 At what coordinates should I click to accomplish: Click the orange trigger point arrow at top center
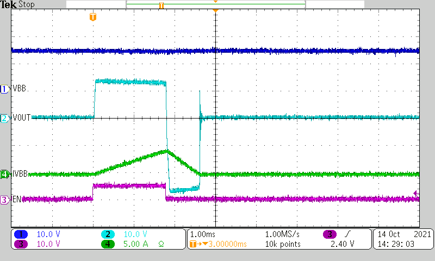click(x=215, y=10)
